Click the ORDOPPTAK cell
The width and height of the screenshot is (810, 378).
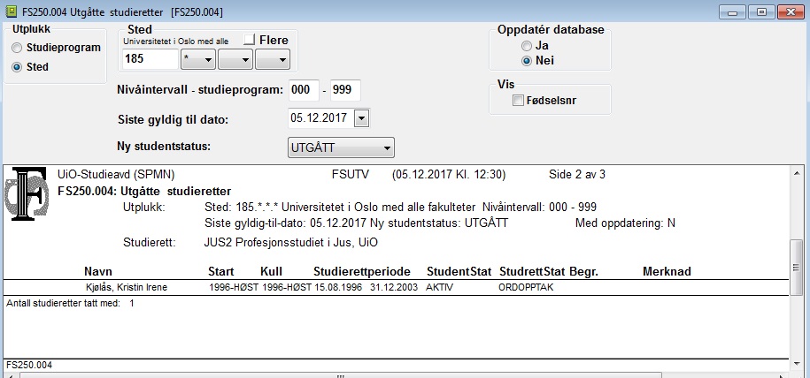pos(526,287)
